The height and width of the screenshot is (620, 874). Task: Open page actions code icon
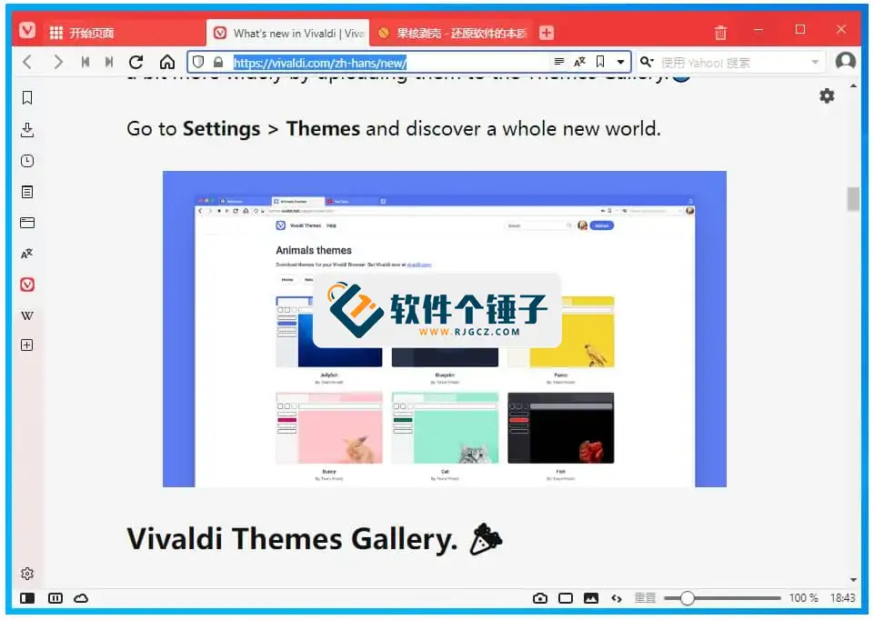(616, 598)
